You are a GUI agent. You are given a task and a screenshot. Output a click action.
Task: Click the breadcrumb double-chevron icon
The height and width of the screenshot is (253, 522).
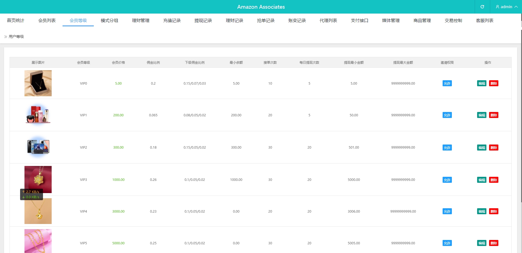coord(5,37)
